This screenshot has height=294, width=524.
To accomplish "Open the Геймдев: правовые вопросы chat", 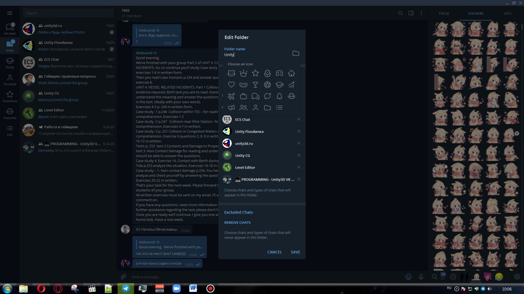I will (x=68, y=79).
